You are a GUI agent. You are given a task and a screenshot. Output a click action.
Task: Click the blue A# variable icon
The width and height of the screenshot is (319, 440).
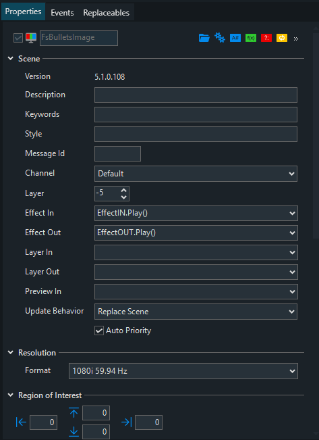[235, 38]
